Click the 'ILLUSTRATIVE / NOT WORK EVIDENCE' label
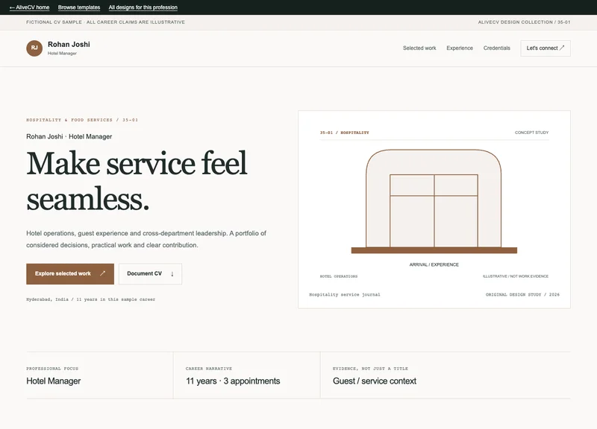This screenshot has height=429, width=597. [x=516, y=276]
